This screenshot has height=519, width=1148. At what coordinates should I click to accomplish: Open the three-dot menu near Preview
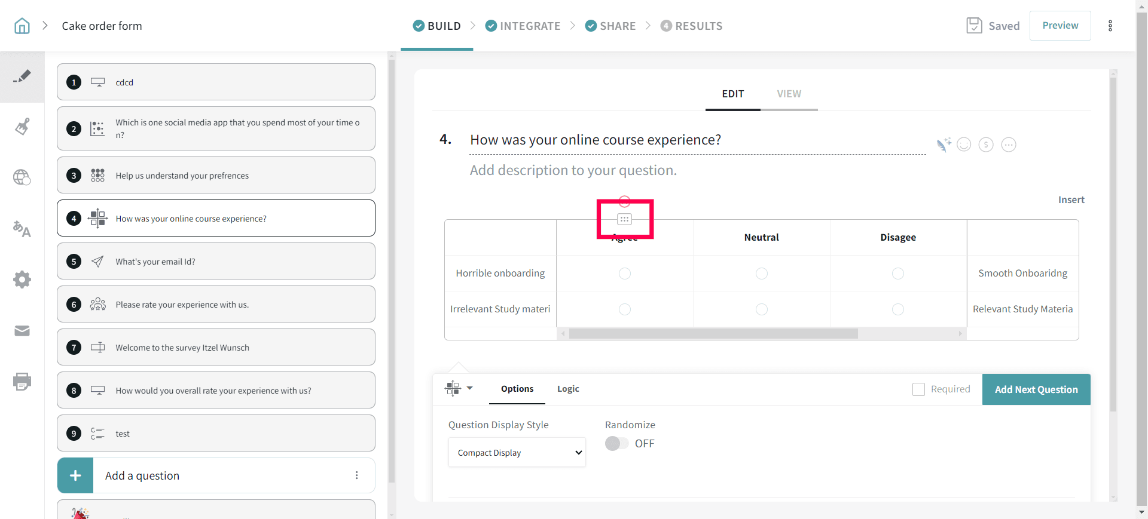click(x=1110, y=26)
